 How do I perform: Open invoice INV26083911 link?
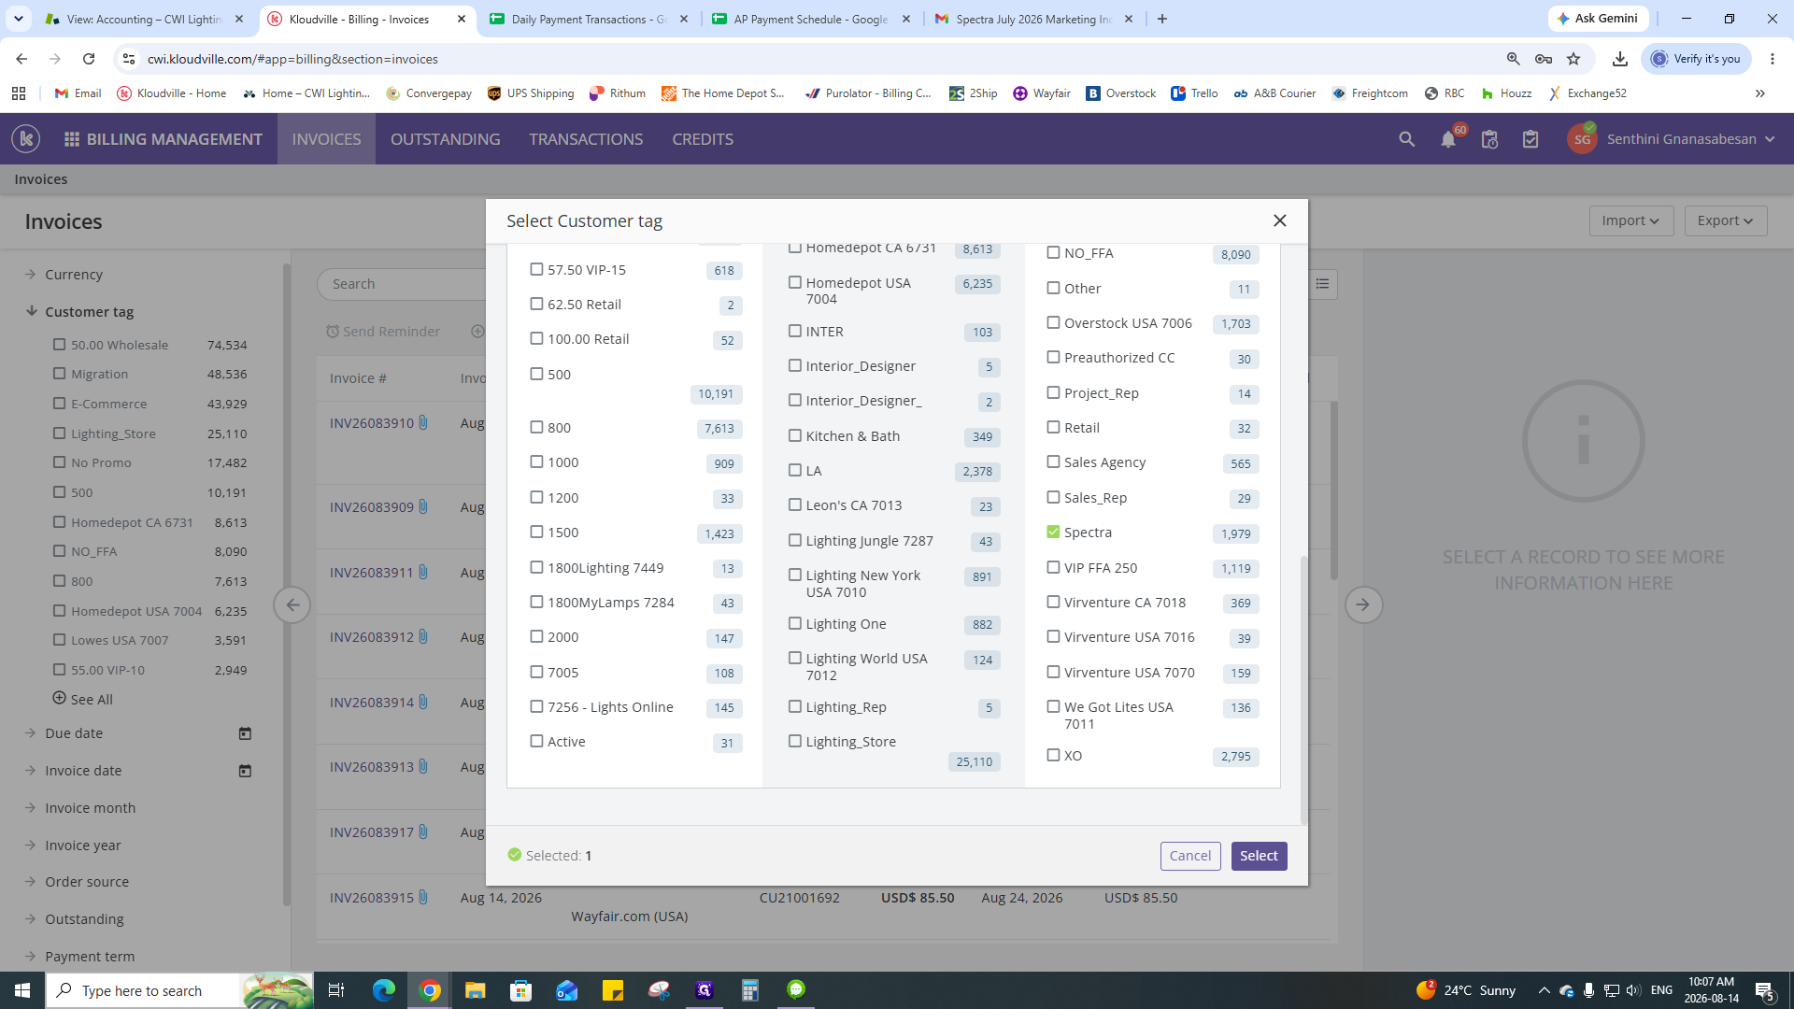pyautogui.click(x=371, y=573)
